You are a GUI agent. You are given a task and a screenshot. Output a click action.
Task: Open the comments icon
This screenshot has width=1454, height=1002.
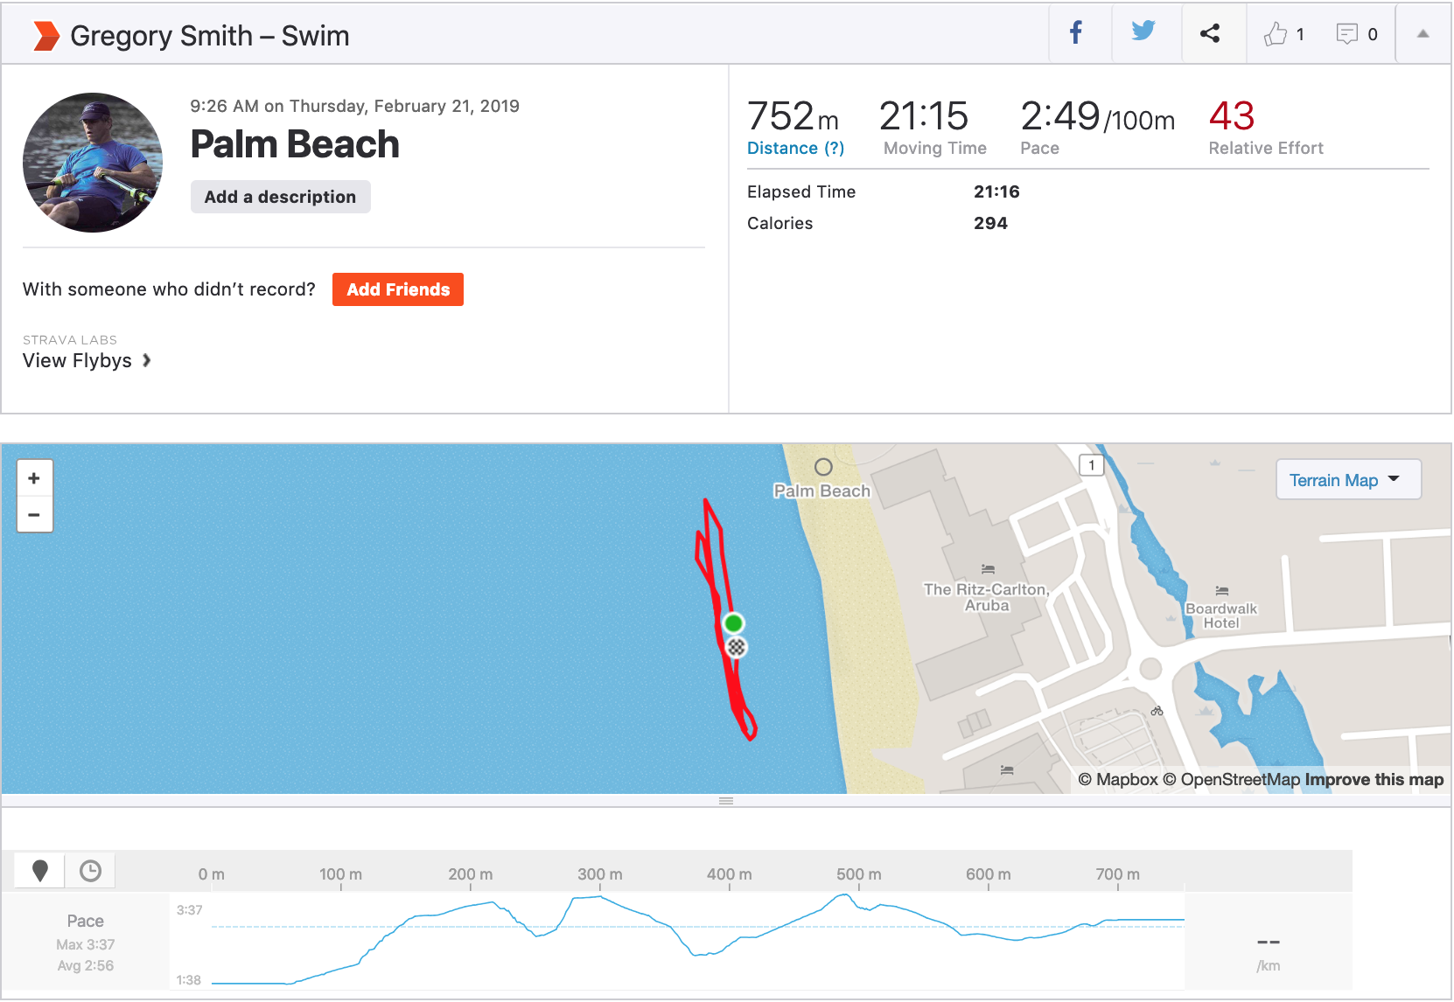[x=1347, y=34]
